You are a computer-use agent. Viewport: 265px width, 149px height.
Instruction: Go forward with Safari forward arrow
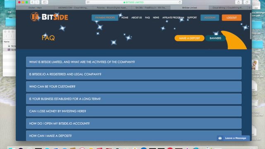(x=37, y=2)
